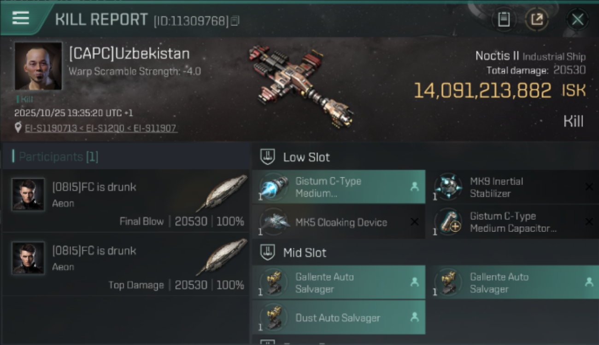Collapse the Mid Slot section
This screenshot has width=599, height=345.
[x=268, y=253]
